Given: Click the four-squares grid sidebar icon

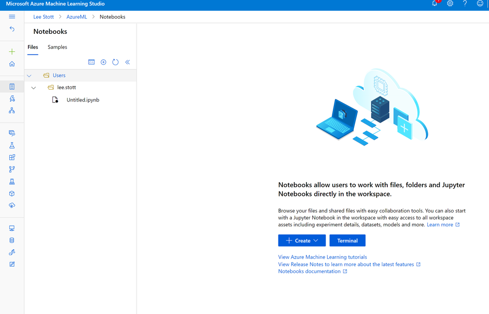Looking at the screenshot, I should tap(12, 157).
